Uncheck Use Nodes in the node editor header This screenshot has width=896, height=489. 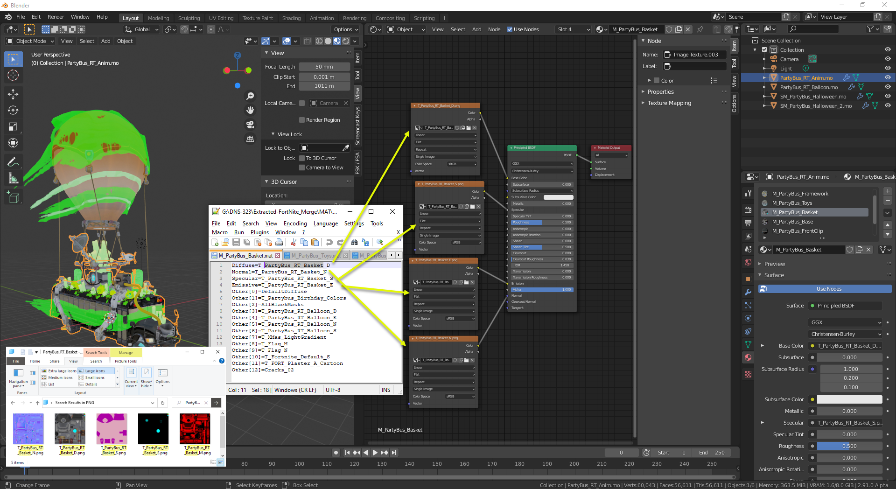pyautogui.click(x=510, y=29)
